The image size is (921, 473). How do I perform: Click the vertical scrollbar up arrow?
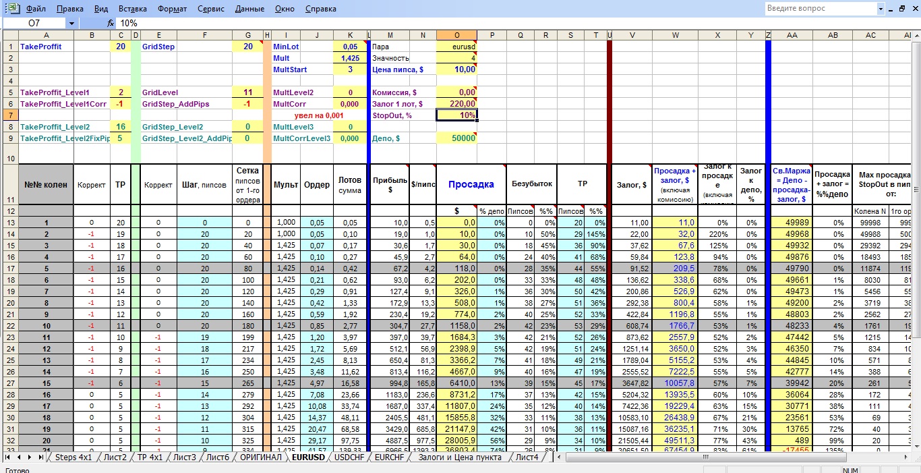(916, 35)
